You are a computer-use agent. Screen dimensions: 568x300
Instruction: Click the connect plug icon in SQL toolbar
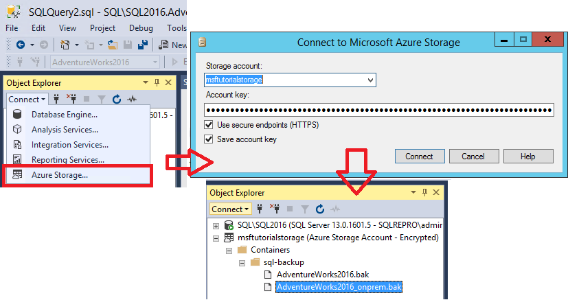tap(20, 62)
